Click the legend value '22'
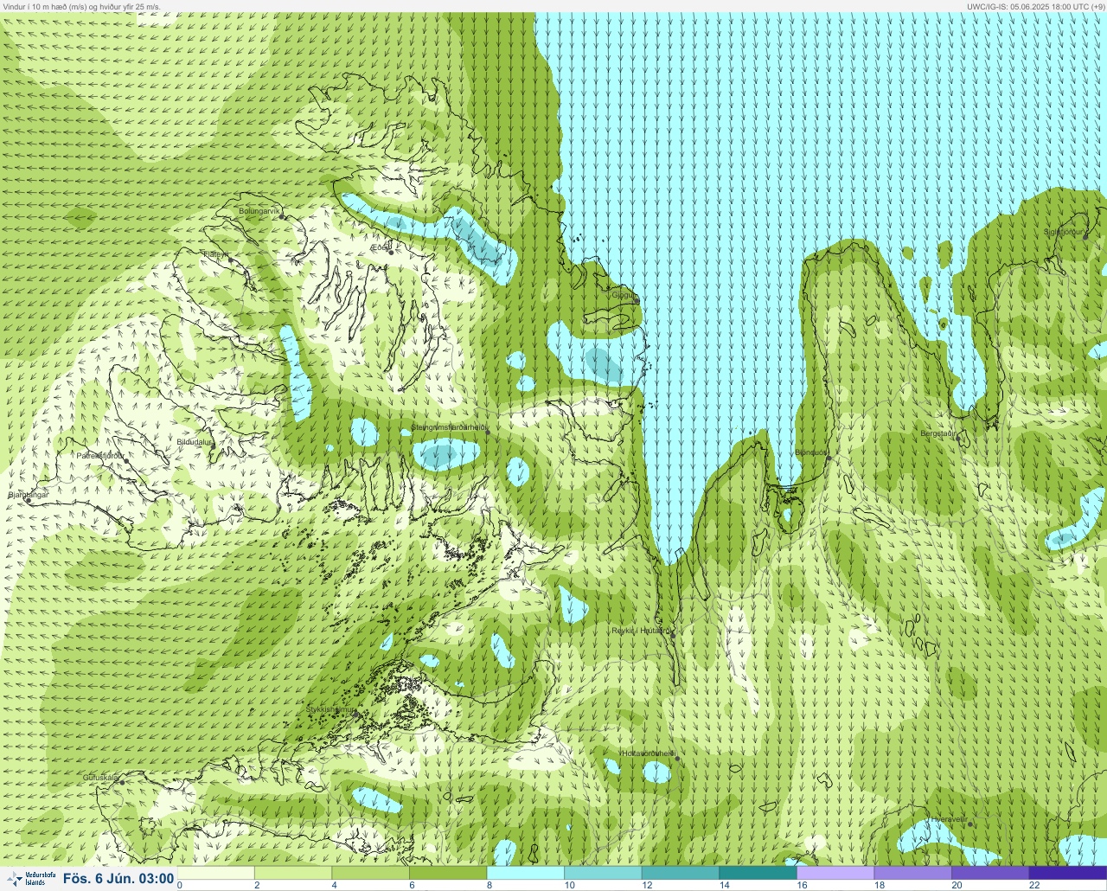The image size is (1107, 891). click(1034, 885)
